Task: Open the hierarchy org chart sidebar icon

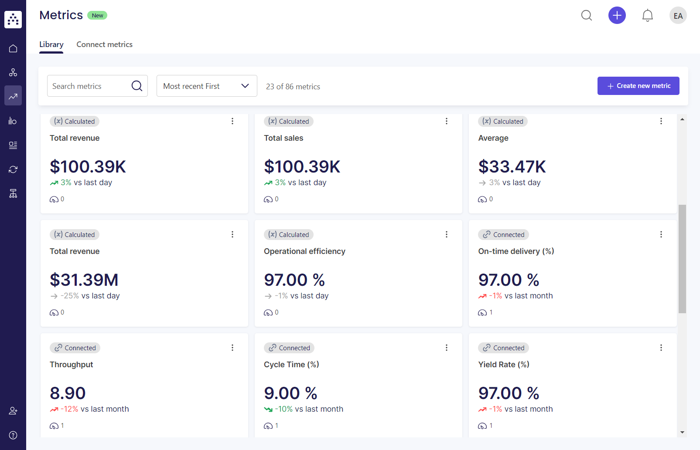Action: point(13,193)
